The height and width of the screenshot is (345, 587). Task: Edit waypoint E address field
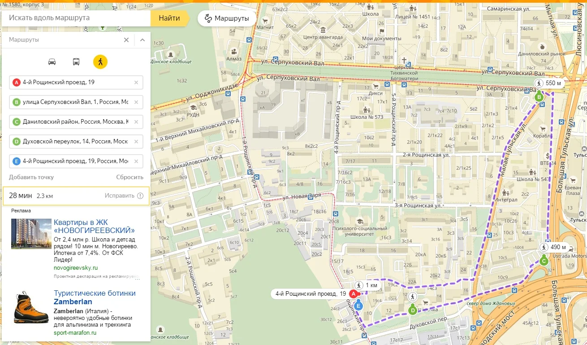76,161
